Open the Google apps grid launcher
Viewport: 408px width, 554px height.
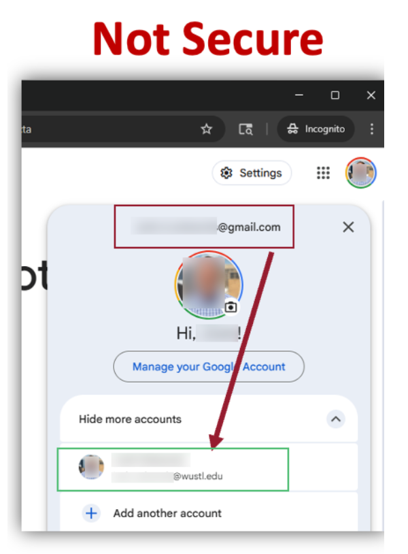323,173
